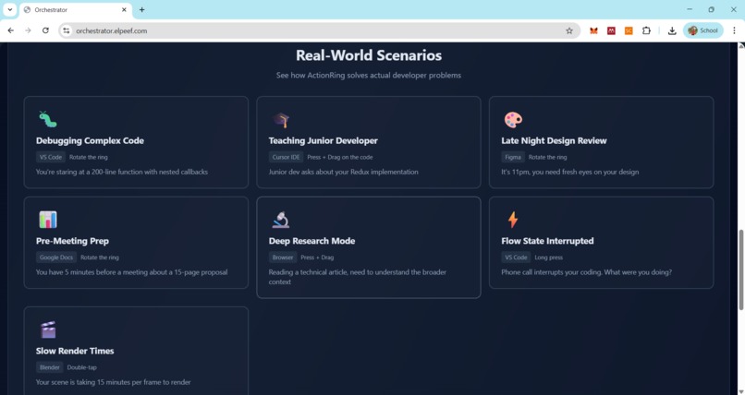The width and height of the screenshot is (745, 395).
Task: Open the MetaMask fox extension
Action: pos(593,30)
